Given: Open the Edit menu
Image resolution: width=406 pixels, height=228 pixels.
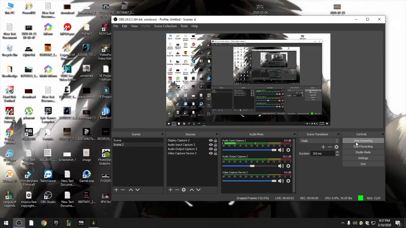Looking at the screenshot, I should (x=124, y=26).
